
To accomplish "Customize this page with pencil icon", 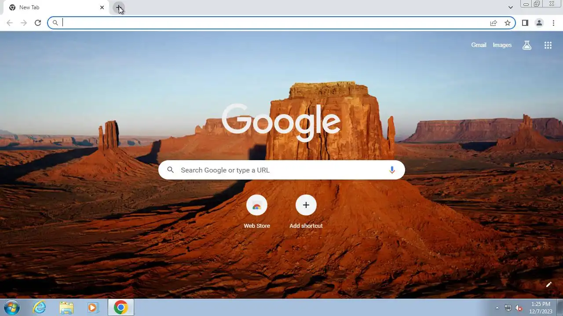I will coord(548,284).
